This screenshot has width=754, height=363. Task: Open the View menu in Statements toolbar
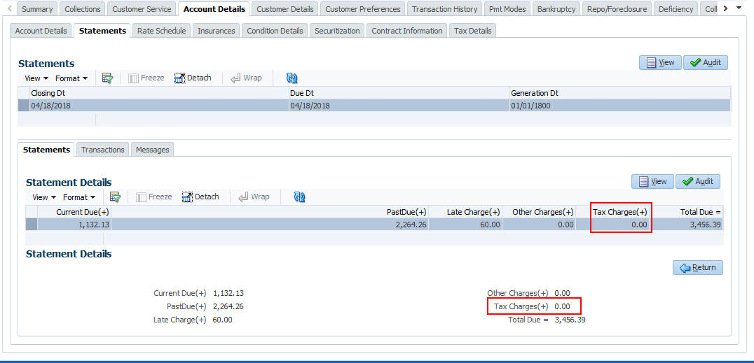[36, 78]
